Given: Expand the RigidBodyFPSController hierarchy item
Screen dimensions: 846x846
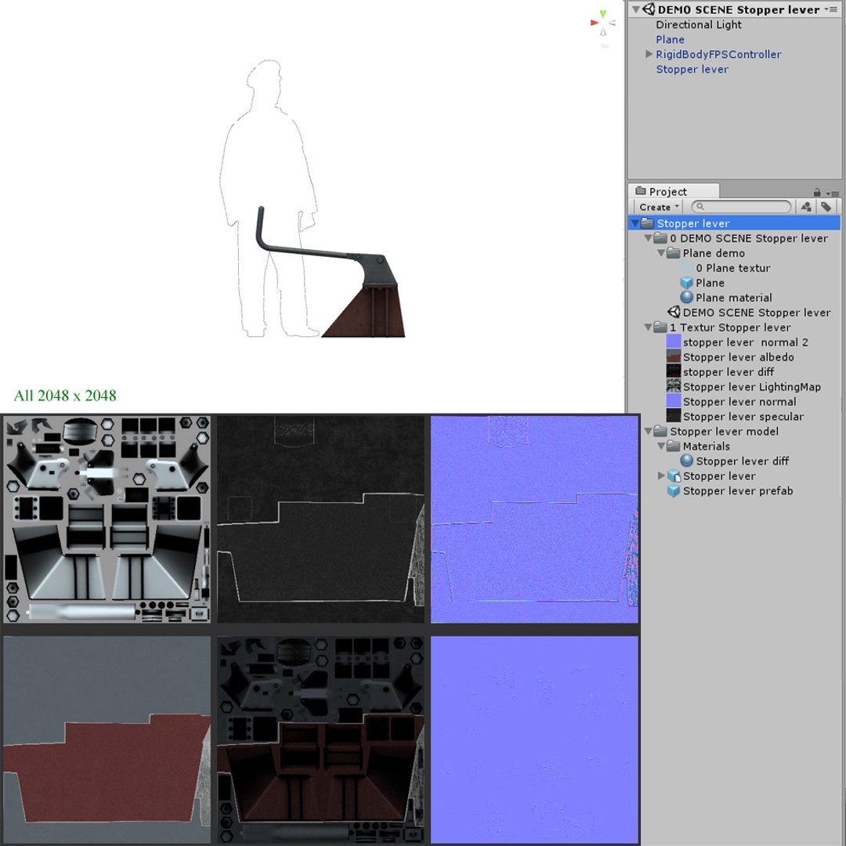Looking at the screenshot, I should tap(649, 54).
